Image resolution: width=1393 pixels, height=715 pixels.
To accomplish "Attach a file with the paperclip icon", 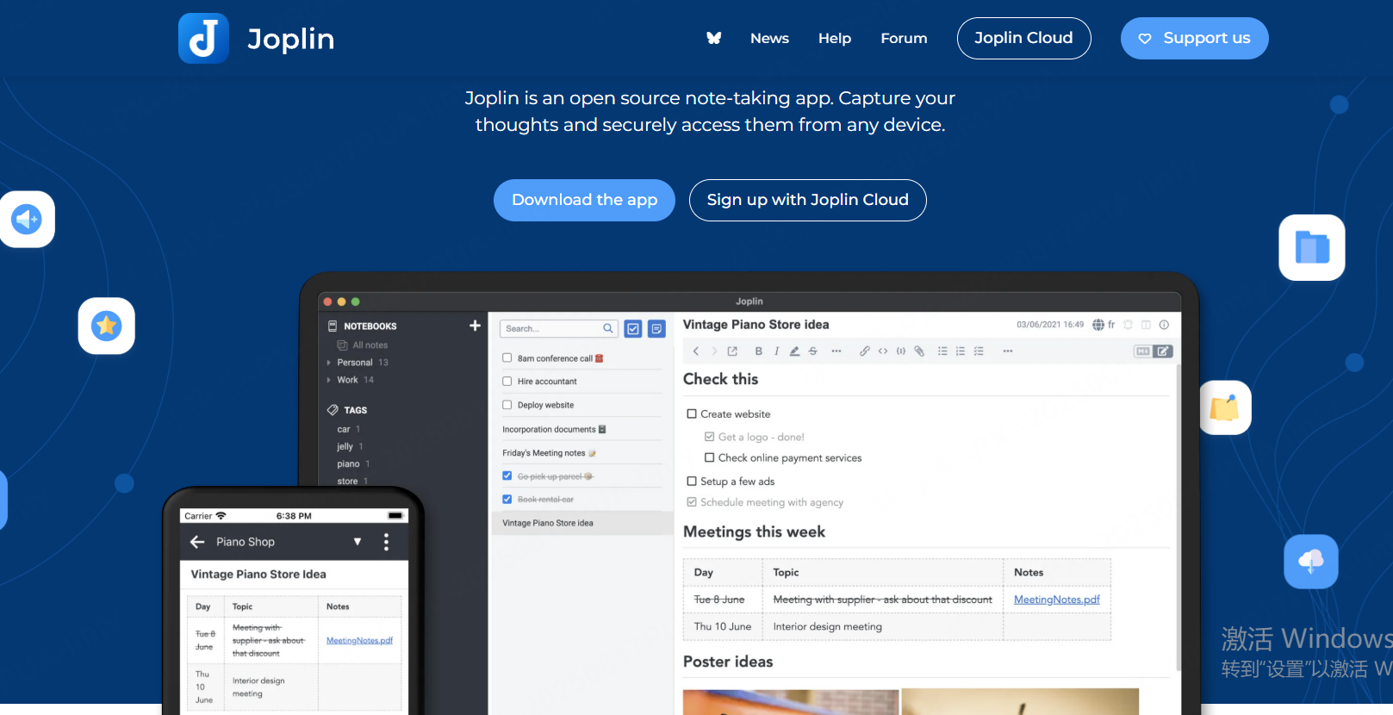I will (919, 351).
